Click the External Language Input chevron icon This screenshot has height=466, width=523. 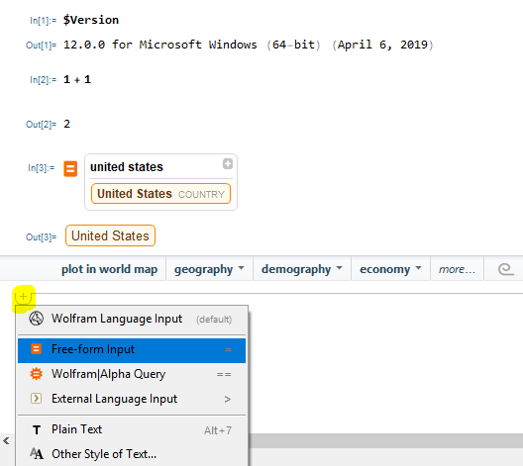tap(36, 399)
